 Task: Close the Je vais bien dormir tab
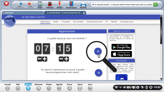tap(84, 13)
